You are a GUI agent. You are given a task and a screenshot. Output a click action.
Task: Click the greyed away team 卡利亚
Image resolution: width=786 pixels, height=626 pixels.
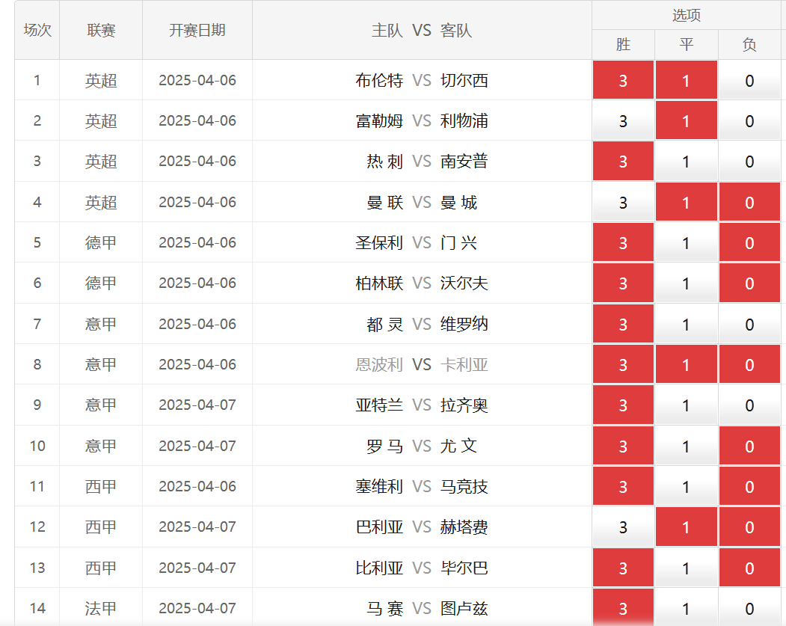coord(464,364)
